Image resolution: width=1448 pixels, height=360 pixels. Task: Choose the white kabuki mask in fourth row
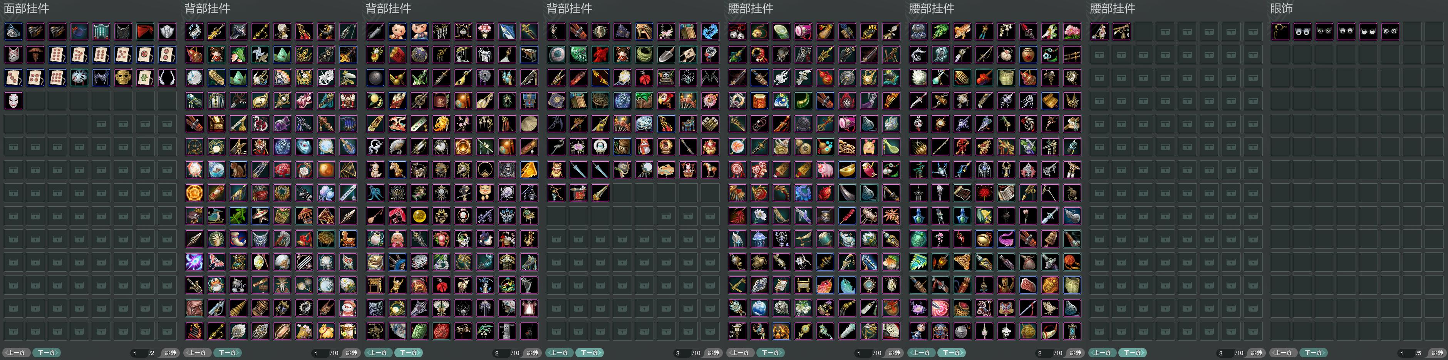pos(13,100)
